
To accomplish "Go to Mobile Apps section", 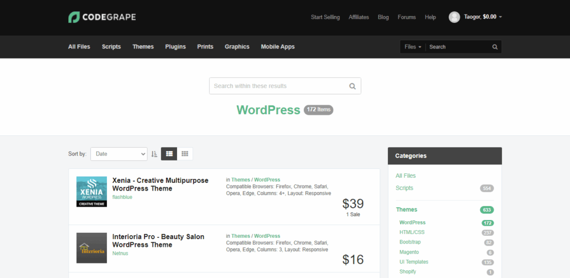I will (278, 47).
